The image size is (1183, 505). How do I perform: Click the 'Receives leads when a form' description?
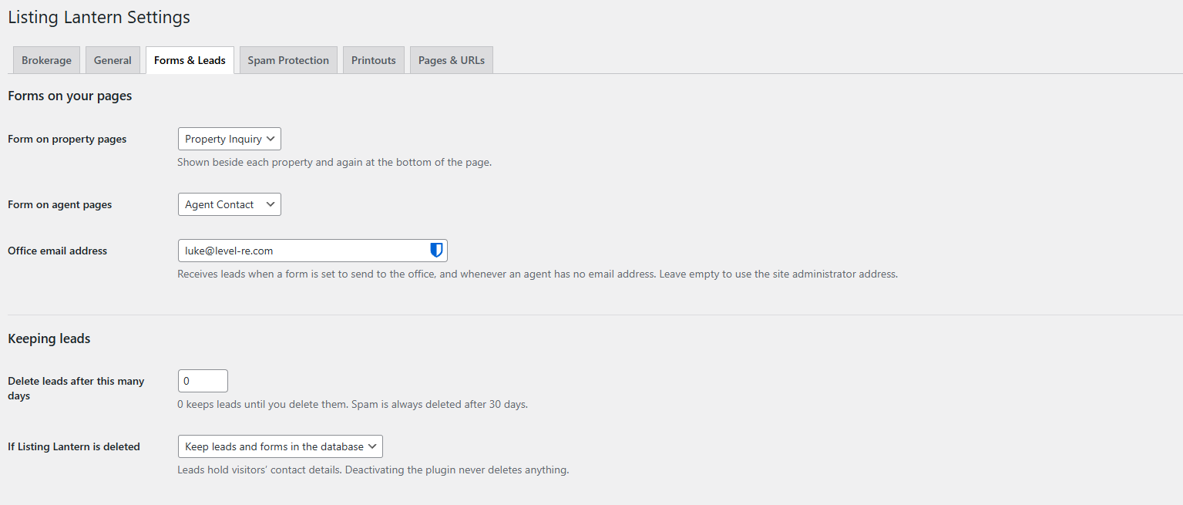point(537,274)
